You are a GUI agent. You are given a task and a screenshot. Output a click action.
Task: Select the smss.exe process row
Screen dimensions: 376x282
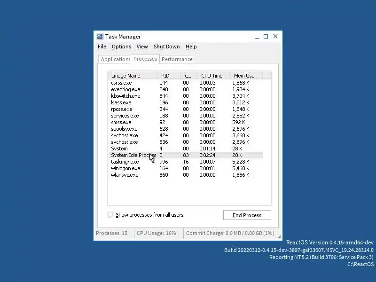(x=186, y=122)
